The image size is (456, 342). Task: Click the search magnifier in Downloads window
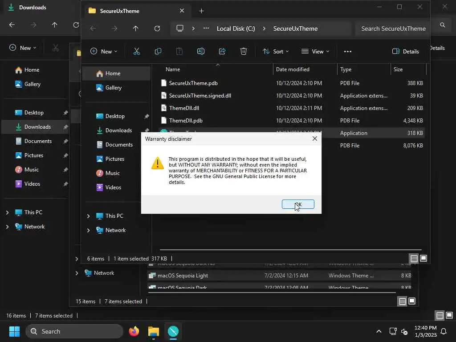442,25
